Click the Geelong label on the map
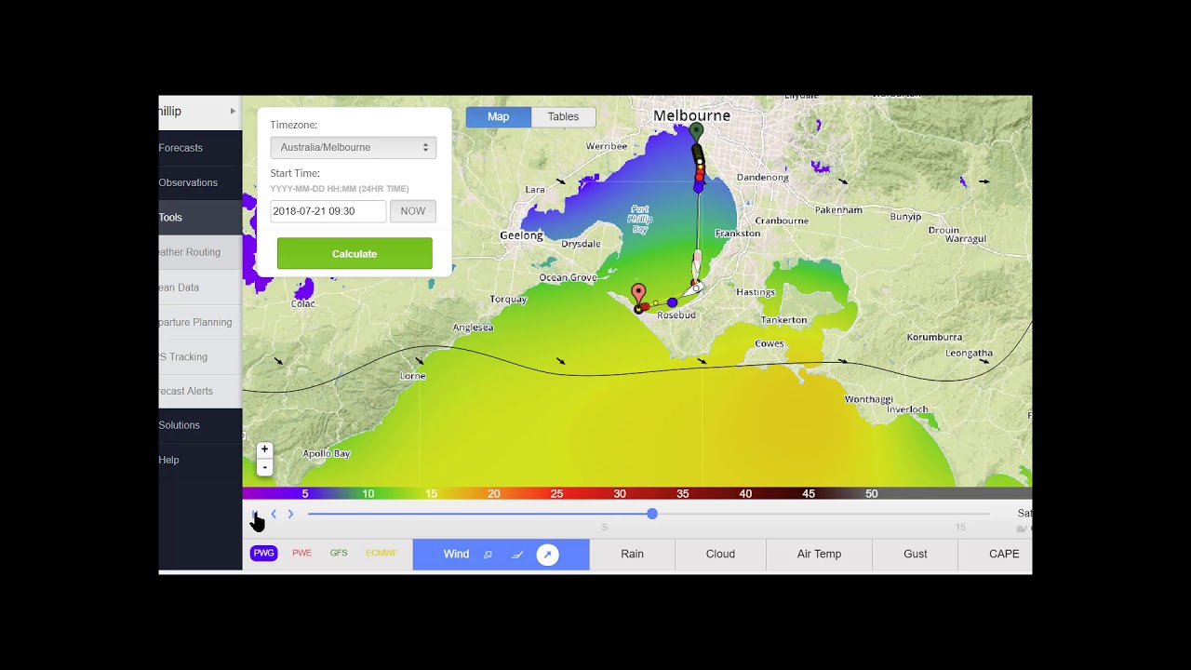1191x670 pixels. pyautogui.click(x=521, y=235)
